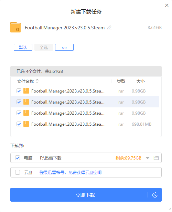Viewport: 172px width, 212px height.
Task: Uncheck the 698.81MB rar file checkbox
Action: [x=19, y=124]
